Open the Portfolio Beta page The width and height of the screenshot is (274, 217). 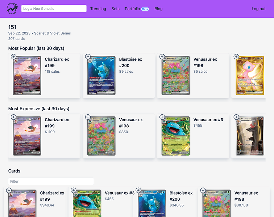tap(137, 9)
